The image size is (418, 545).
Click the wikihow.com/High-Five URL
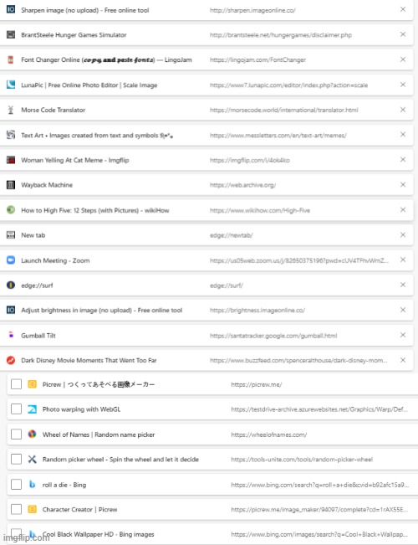pyautogui.click(x=260, y=210)
